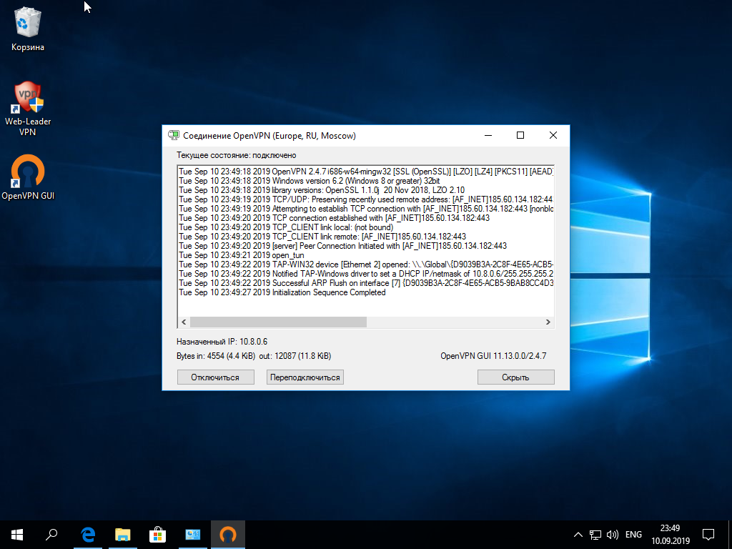This screenshot has height=549, width=732.
Task: Click the 'Назначенный IP: 10.8.0.6' label
Action: [222, 342]
